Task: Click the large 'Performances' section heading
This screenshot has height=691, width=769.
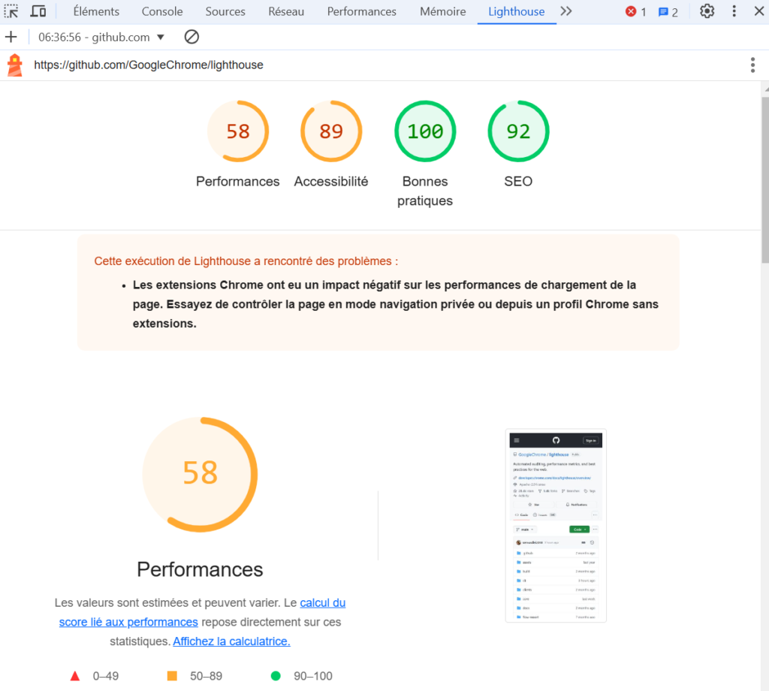Action: pyautogui.click(x=200, y=569)
